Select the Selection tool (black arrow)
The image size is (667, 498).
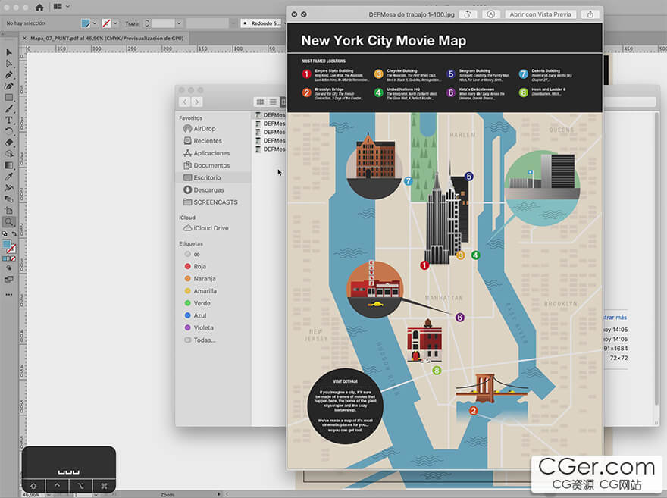(x=9, y=52)
